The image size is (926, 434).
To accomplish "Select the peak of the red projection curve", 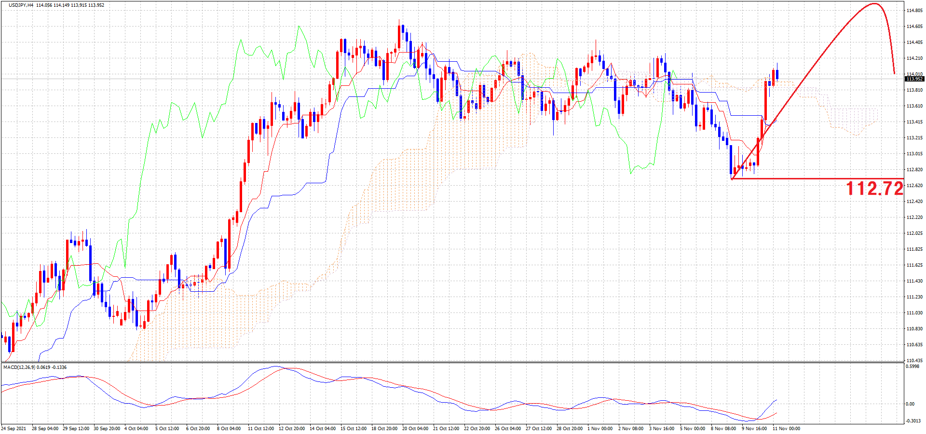I will 875,4.
